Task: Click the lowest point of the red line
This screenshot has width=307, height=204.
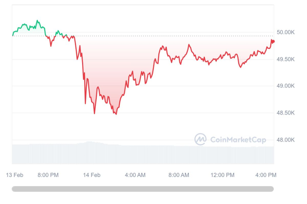Action: pos(116,114)
